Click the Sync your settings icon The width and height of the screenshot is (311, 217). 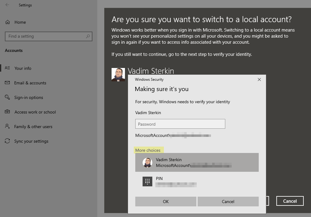click(7, 141)
